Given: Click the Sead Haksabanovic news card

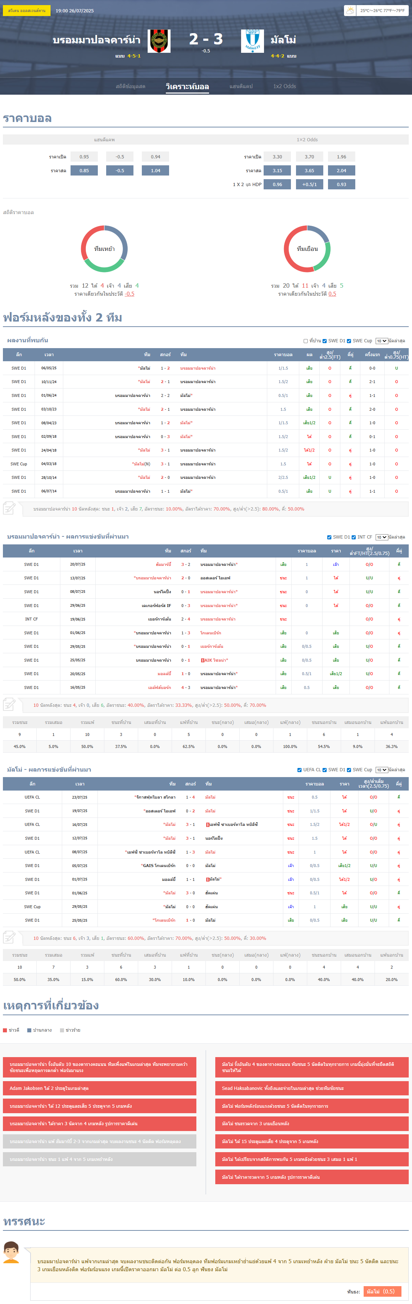Looking at the screenshot, I should click(312, 1088).
